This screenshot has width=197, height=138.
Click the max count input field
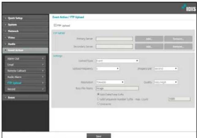[x=179, y=99]
